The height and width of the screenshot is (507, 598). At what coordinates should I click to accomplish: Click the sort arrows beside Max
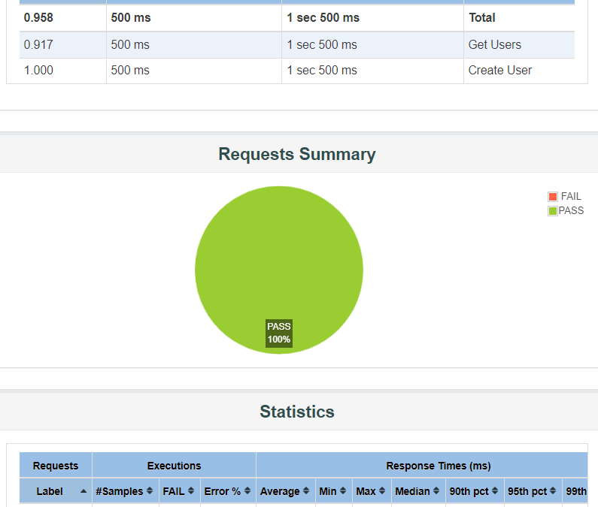click(381, 491)
